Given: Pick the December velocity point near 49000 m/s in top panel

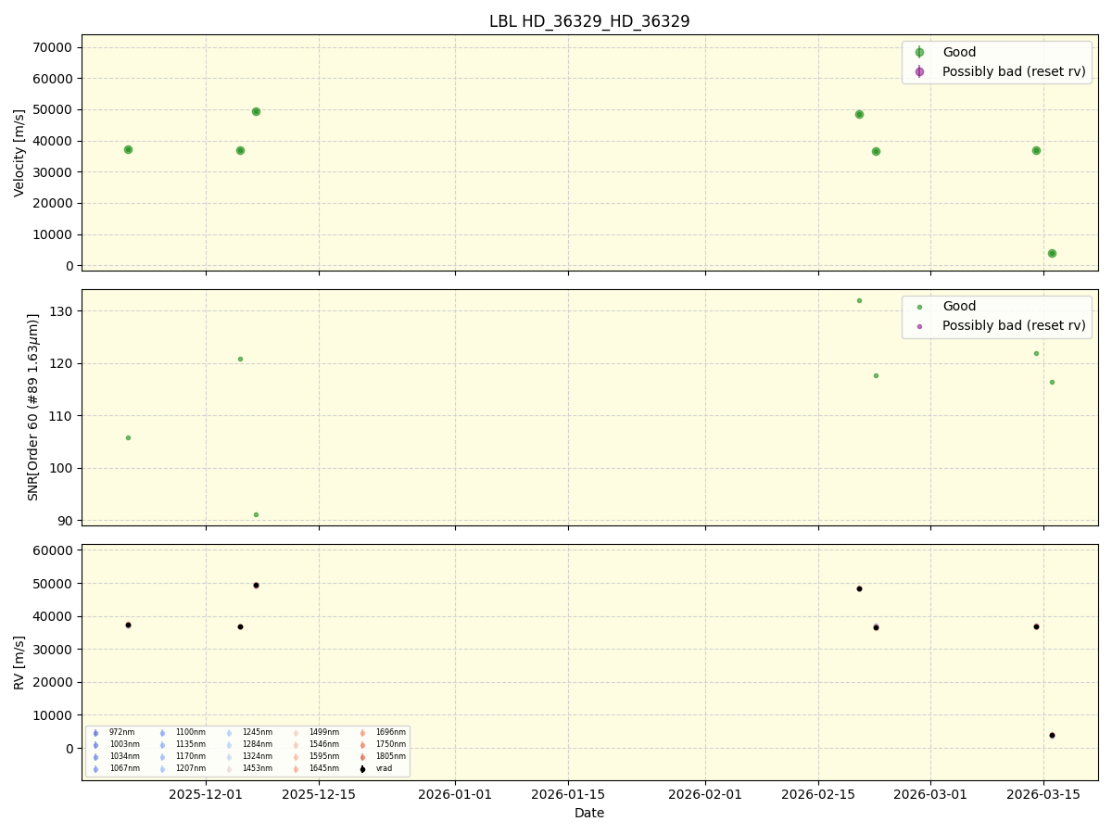Looking at the screenshot, I should (x=256, y=111).
